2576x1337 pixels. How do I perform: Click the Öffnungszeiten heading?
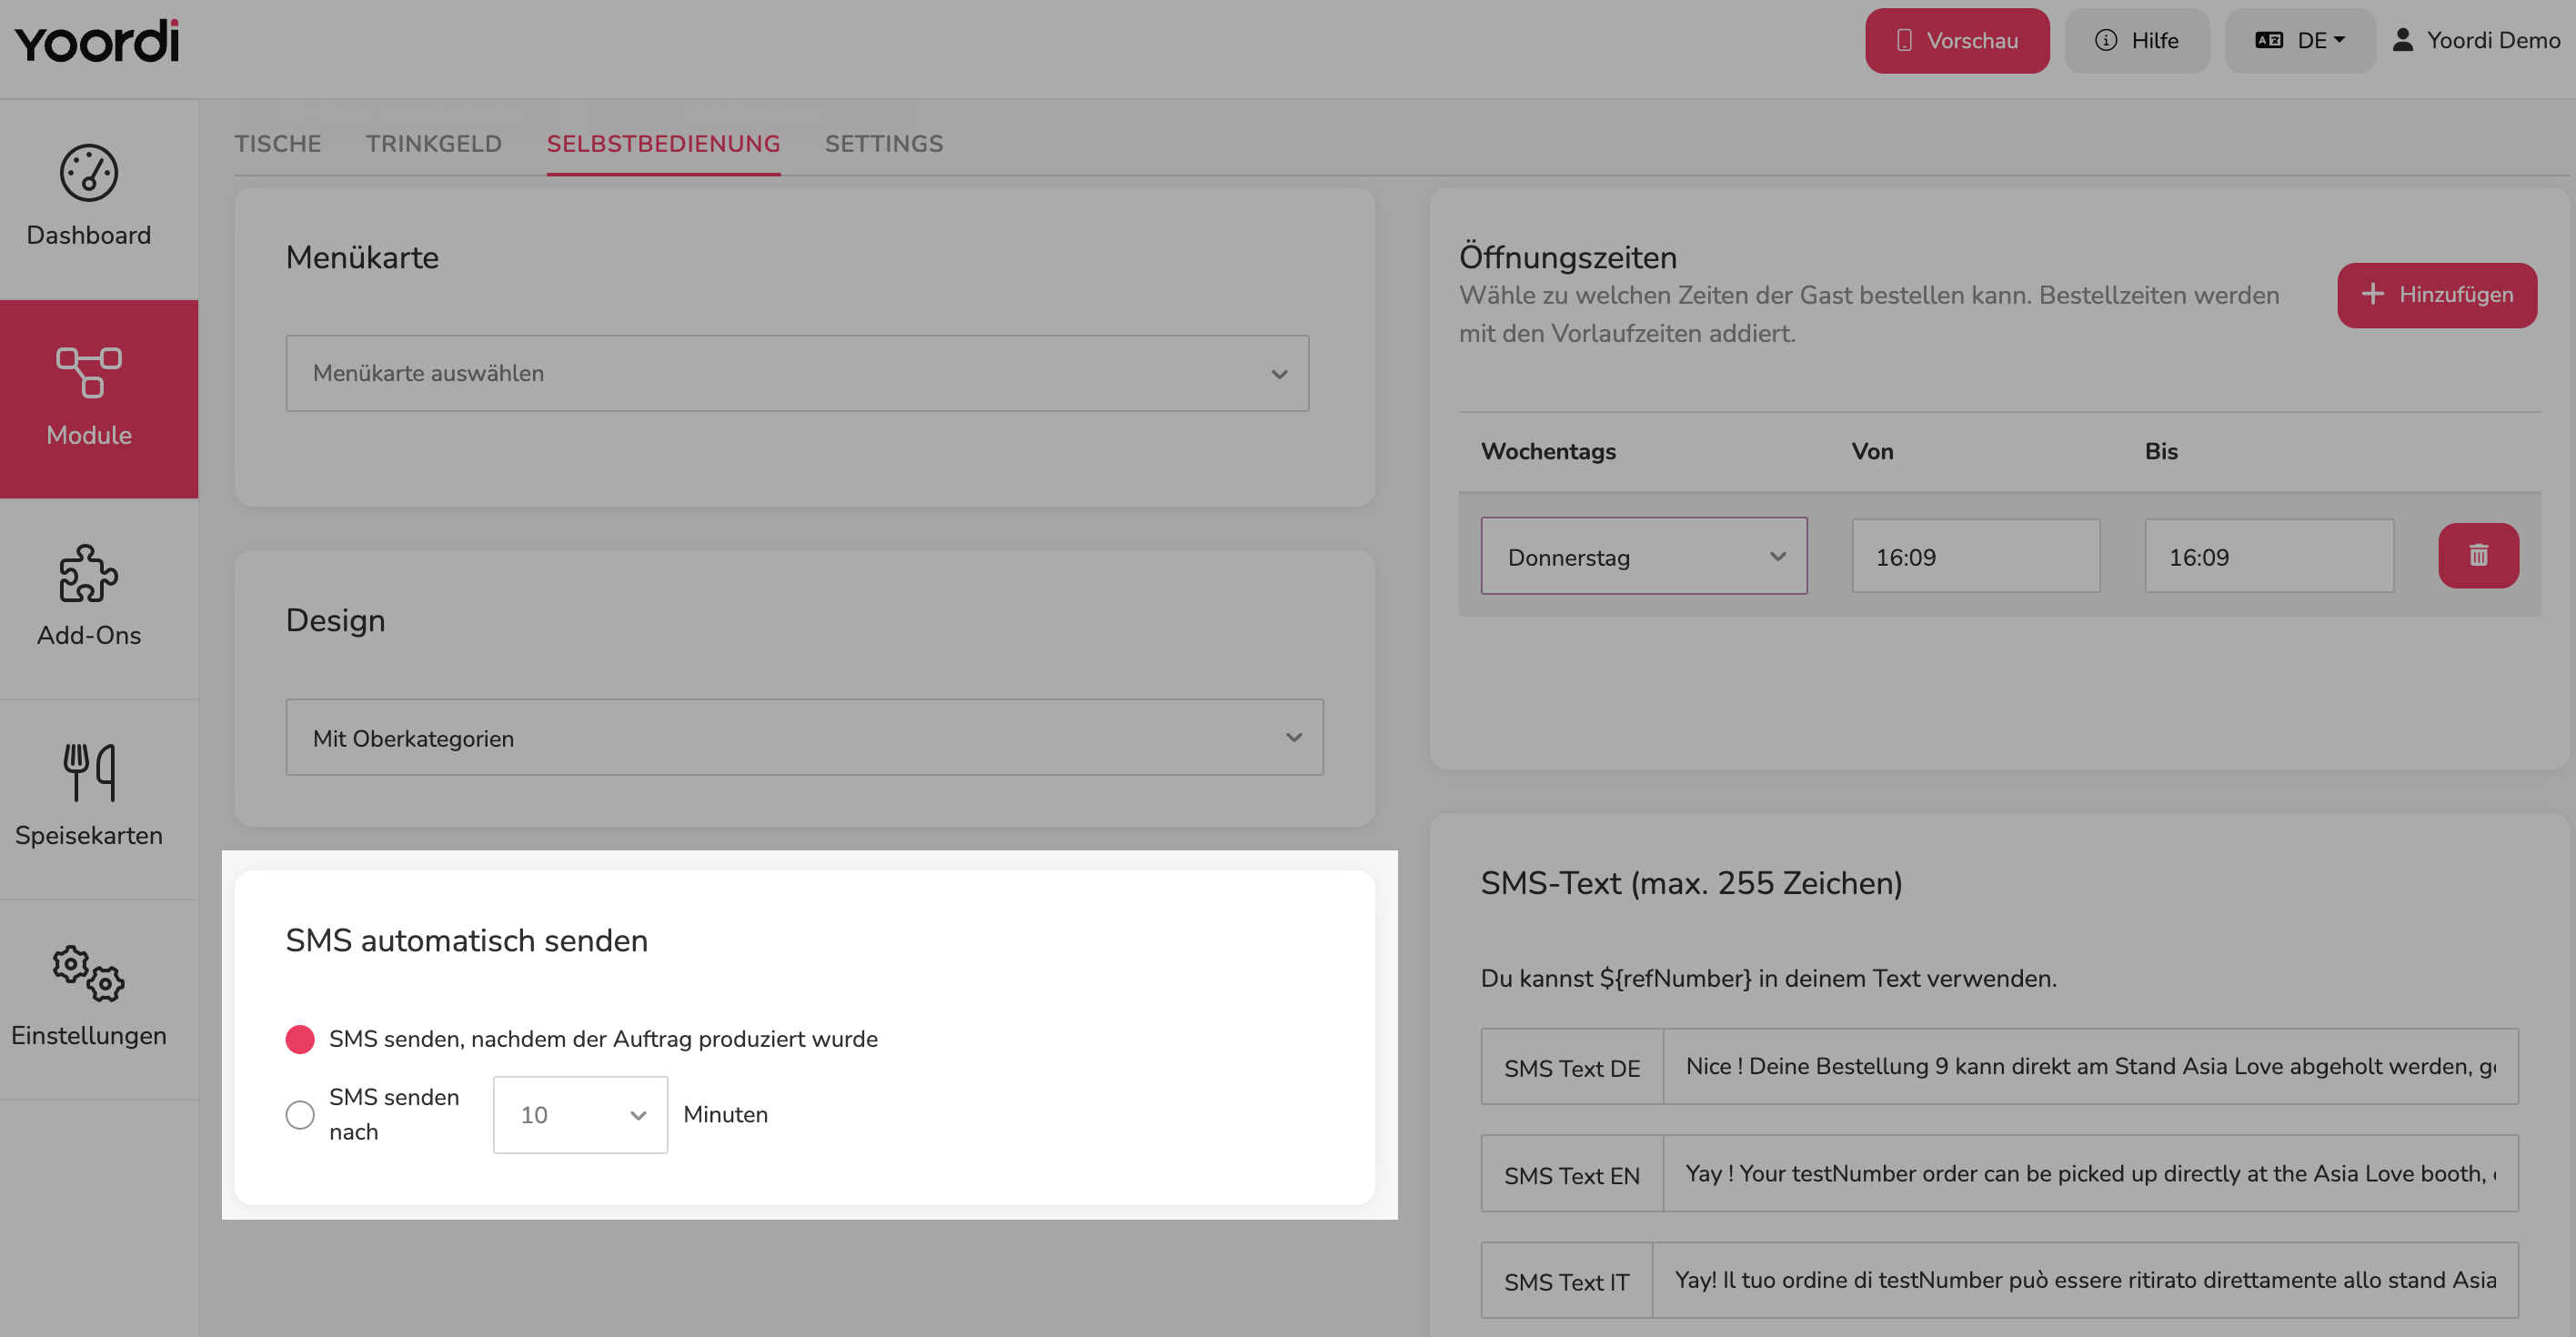(x=1568, y=257)
